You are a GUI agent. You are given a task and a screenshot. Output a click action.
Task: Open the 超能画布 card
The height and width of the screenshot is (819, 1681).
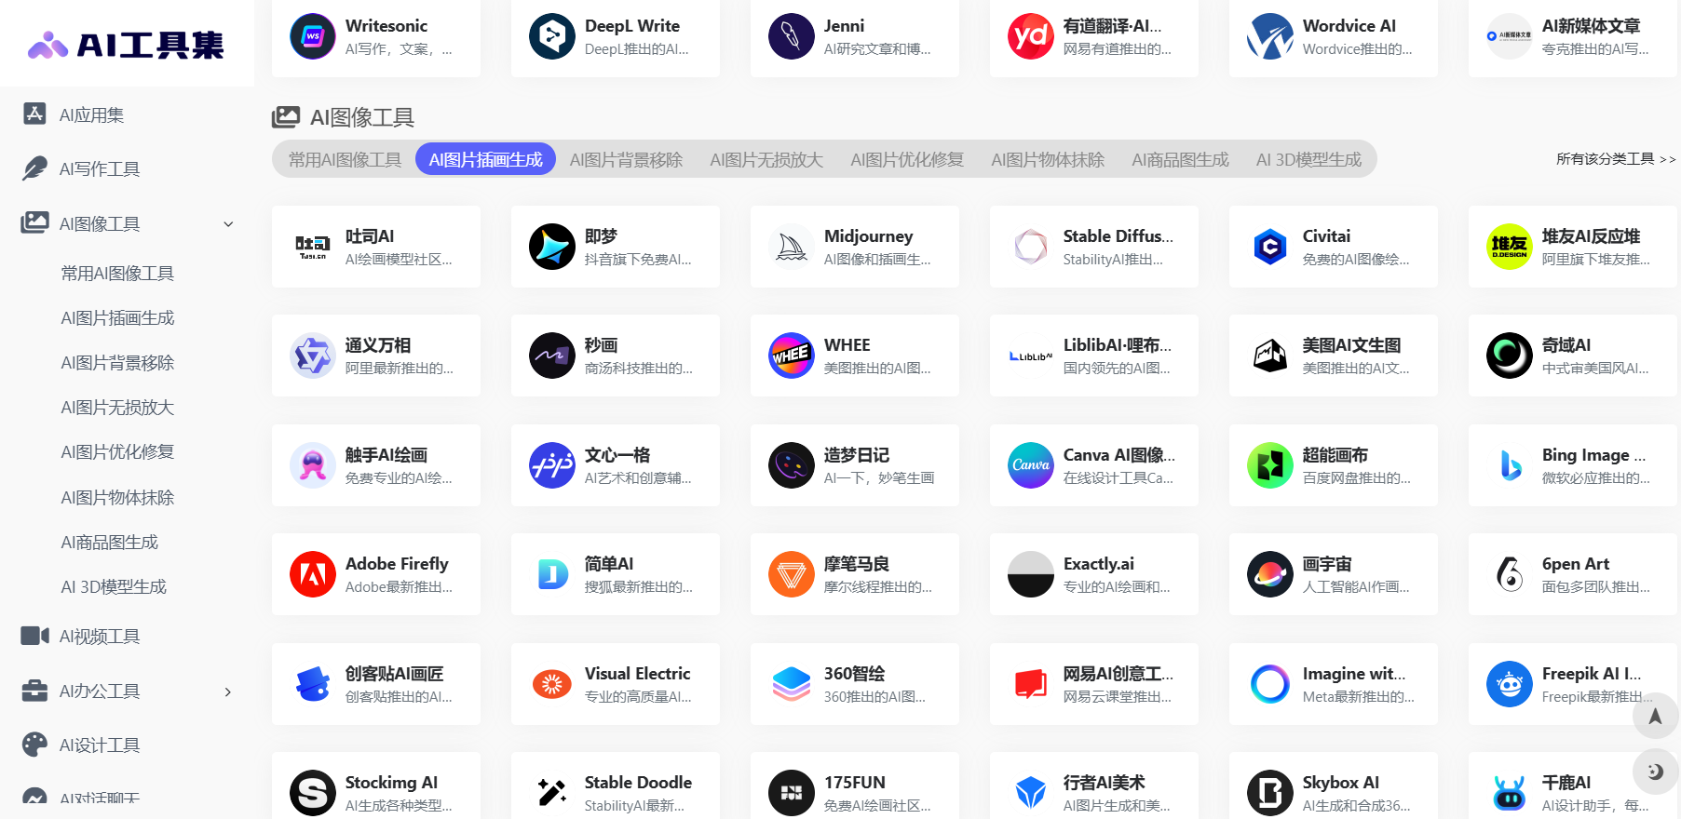(x=1333, y=465)
